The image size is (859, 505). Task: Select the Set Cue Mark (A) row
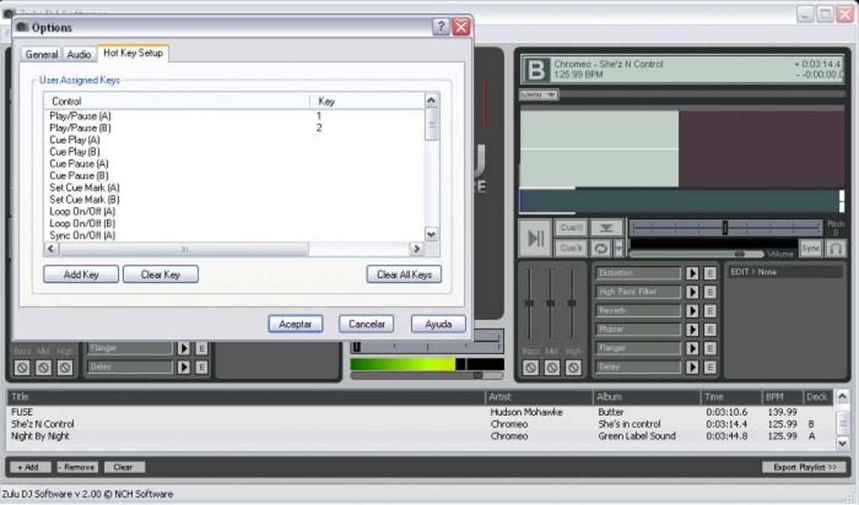pos(234,188)
